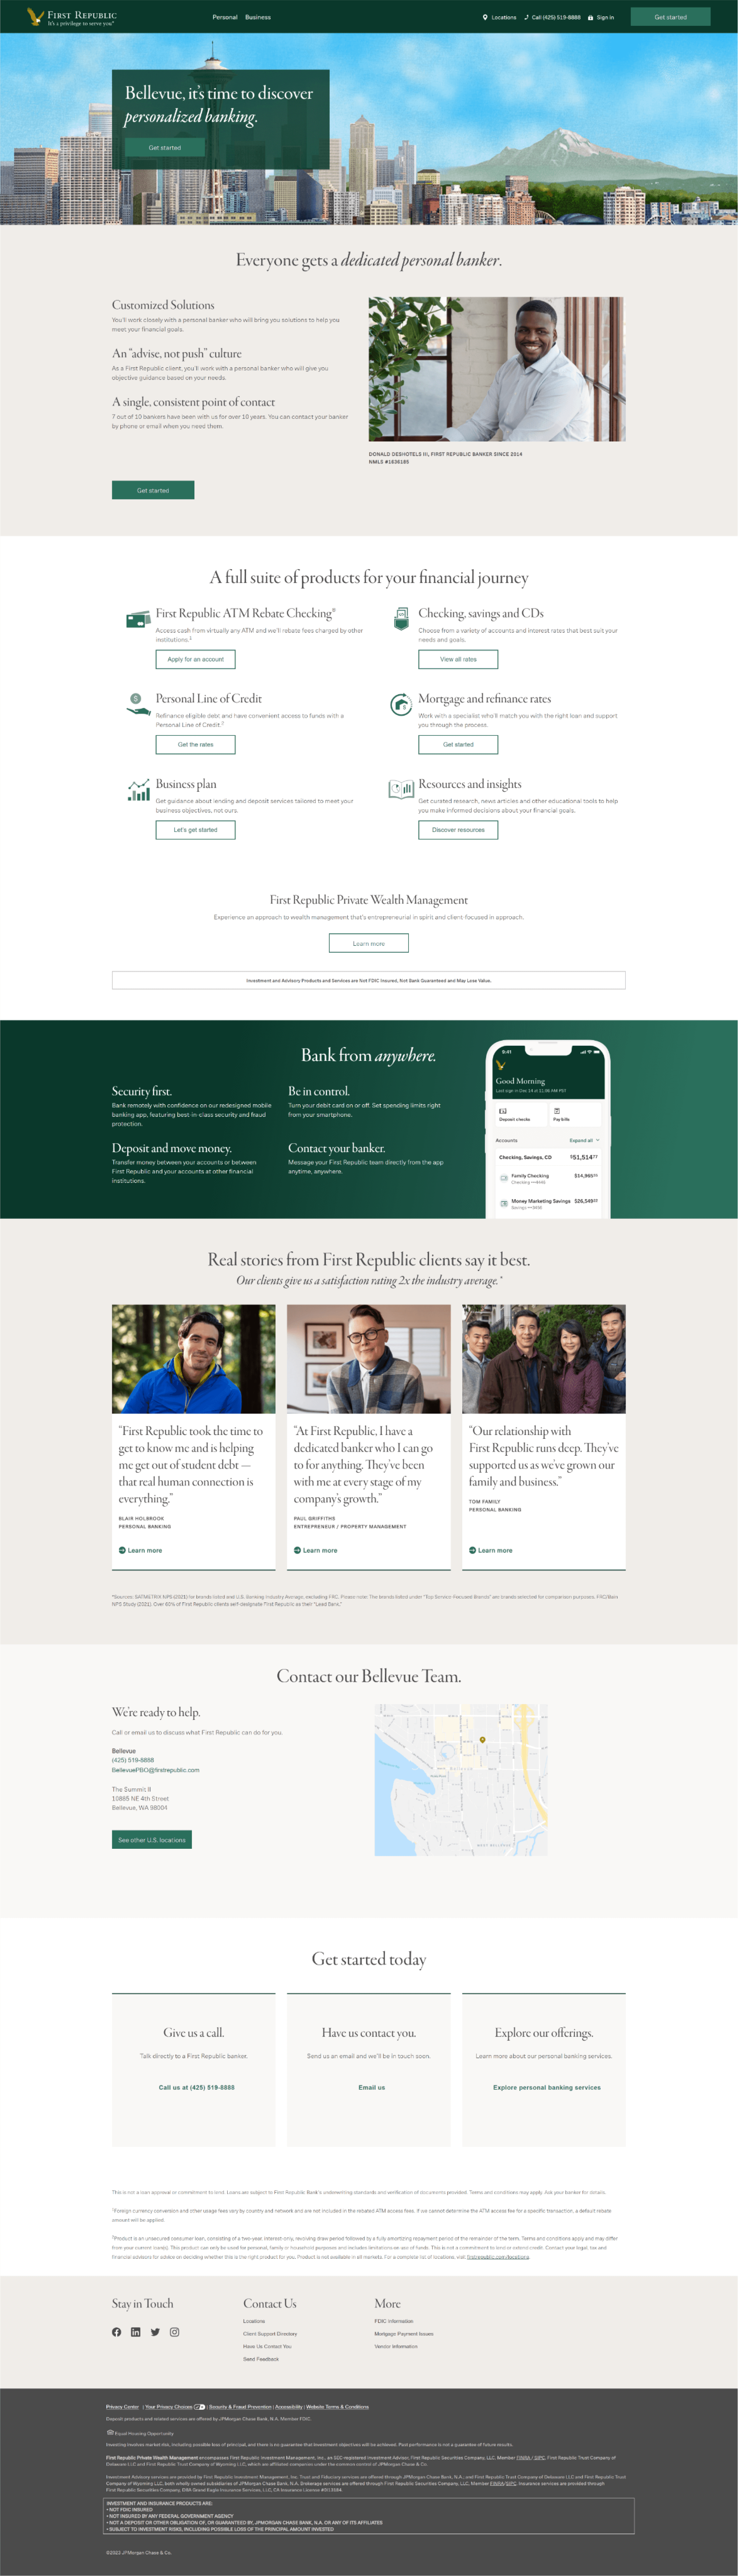738x2576 pixels.
Task: Click Website Terms & Conditions footer link
Action: (x=337, y=2407)
